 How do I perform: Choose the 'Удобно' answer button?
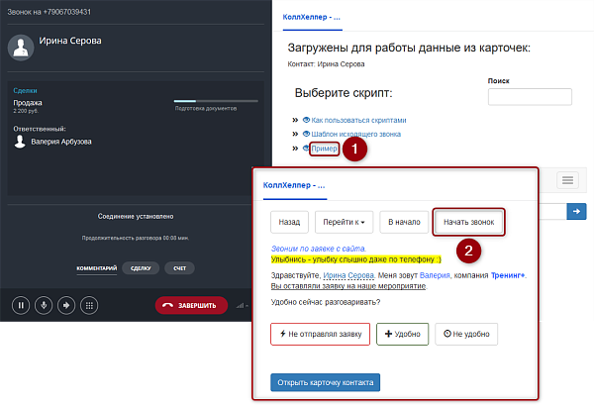coord(402,334)
